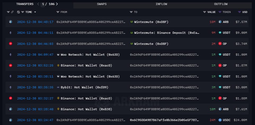Click the Optimism chain icon in 04:46:03 row
The width and height of the screenshot is (255, 125).
11,44
